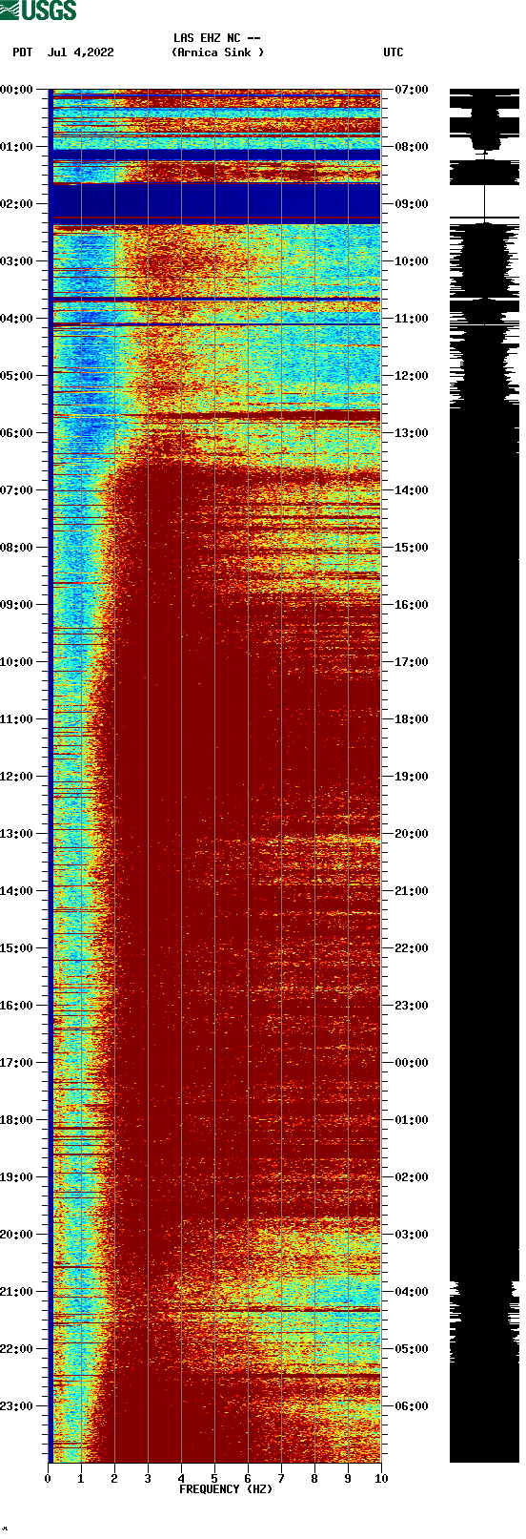Click the 1 Hz frequency tick label
The width and height of the screenshot is (526, 1539).
[x=81, y=1479]
